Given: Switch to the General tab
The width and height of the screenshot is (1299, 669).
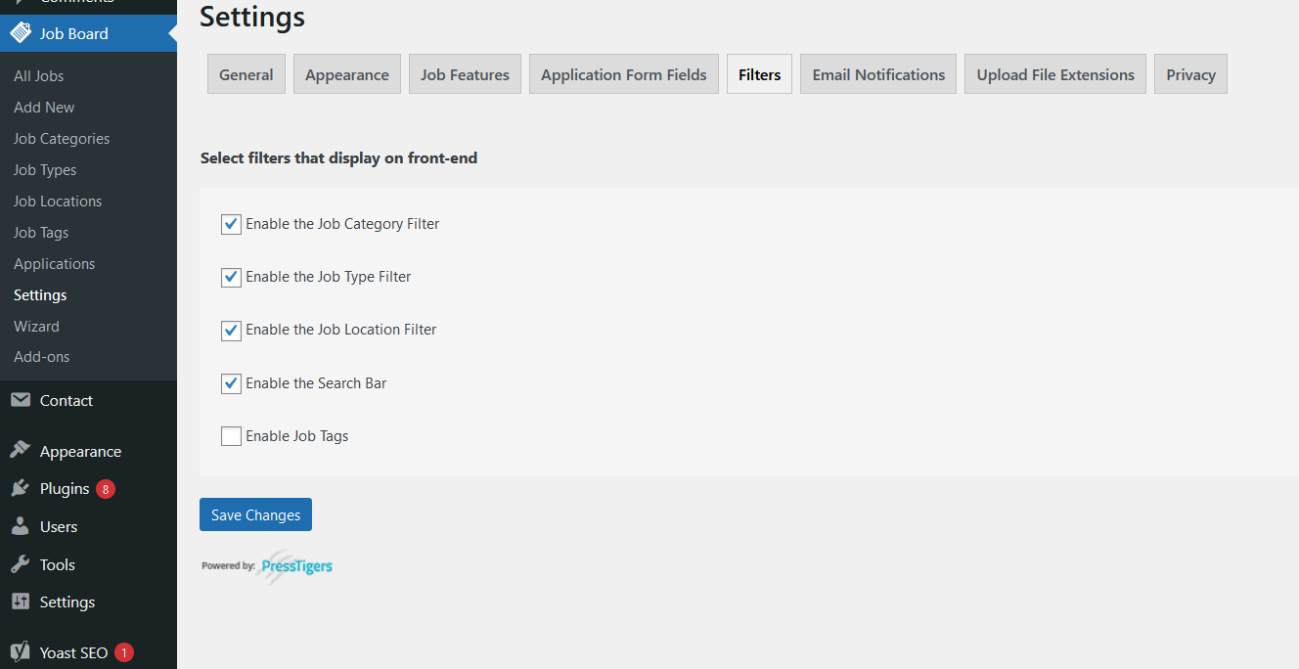Looking at the screenshot, I should coord(246,74).
